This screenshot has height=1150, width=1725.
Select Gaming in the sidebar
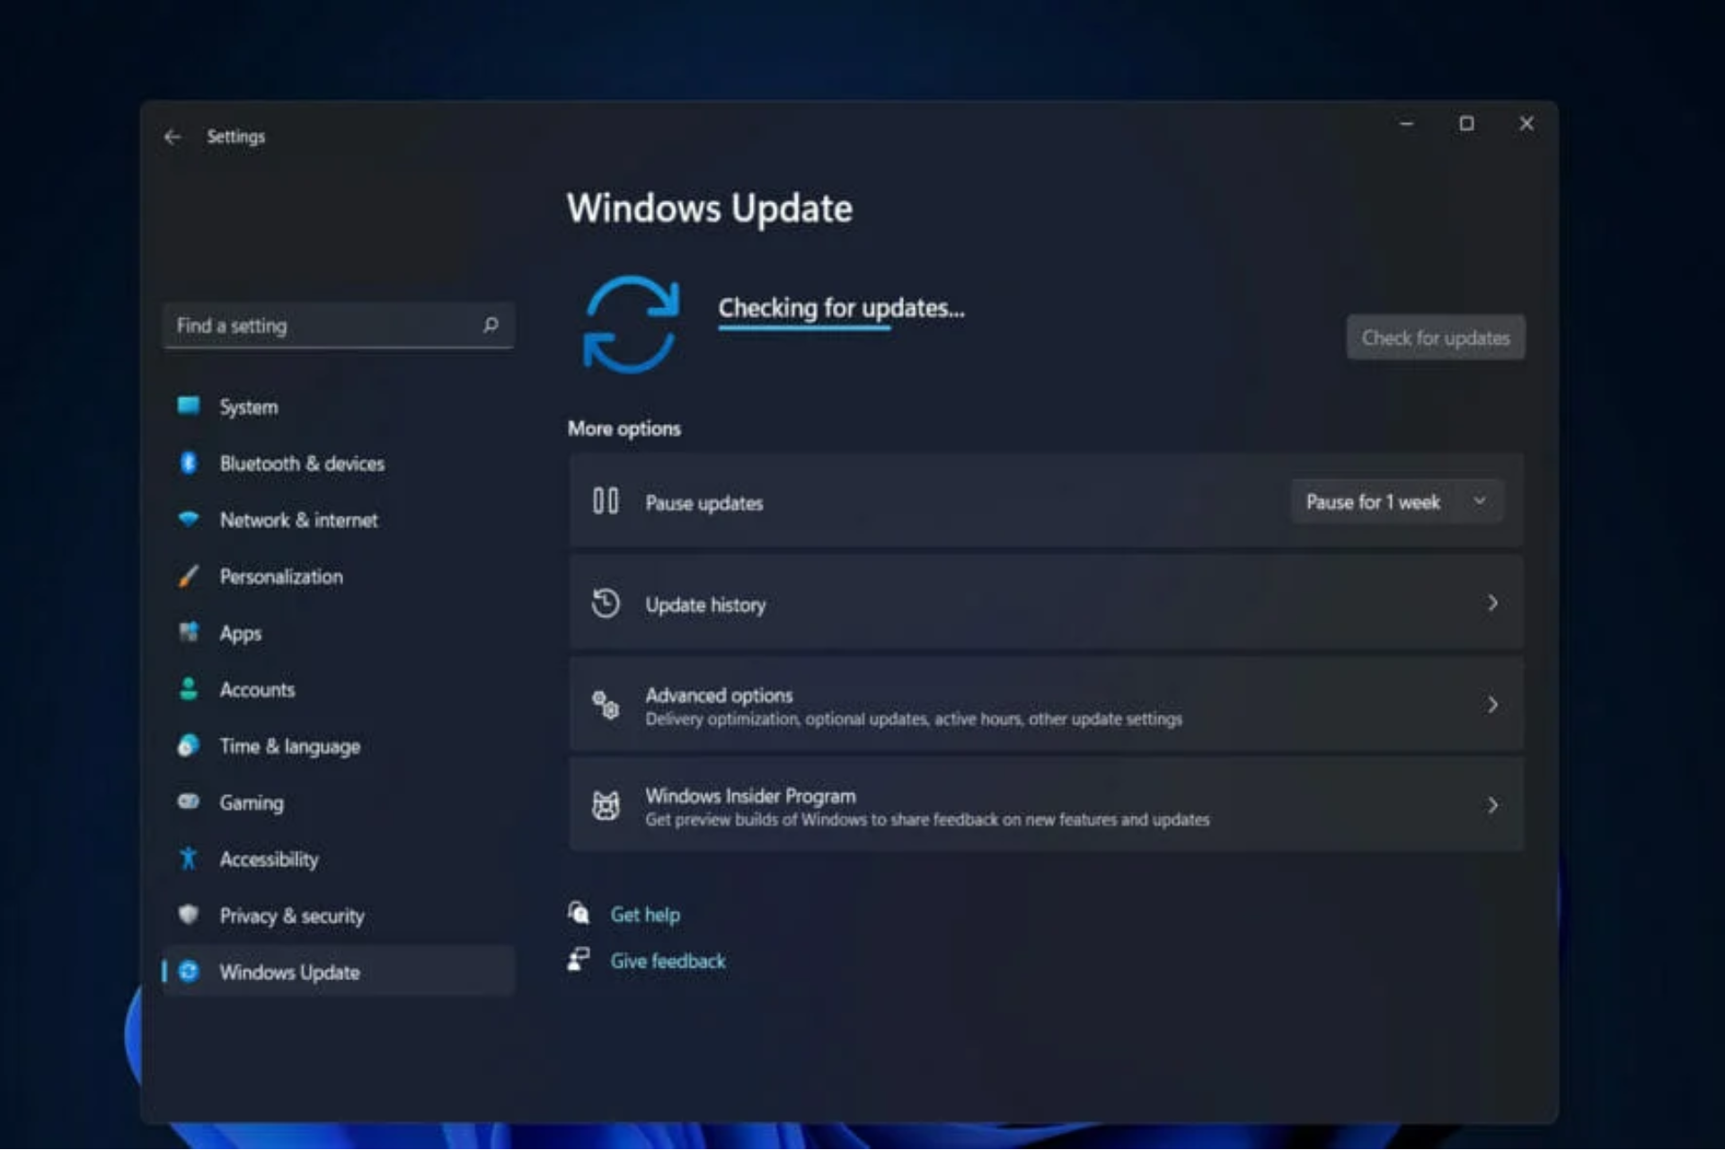pyautogui.click(x=339, y=802)
